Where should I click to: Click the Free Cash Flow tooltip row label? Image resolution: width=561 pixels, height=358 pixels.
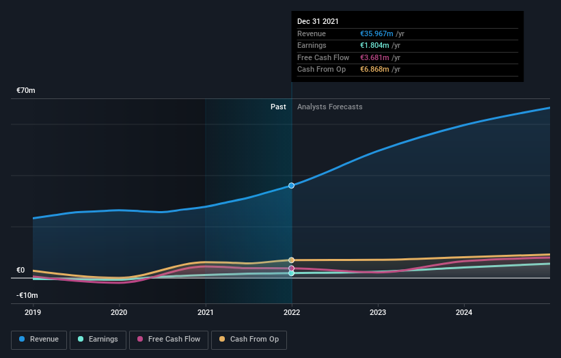[323, 57]
